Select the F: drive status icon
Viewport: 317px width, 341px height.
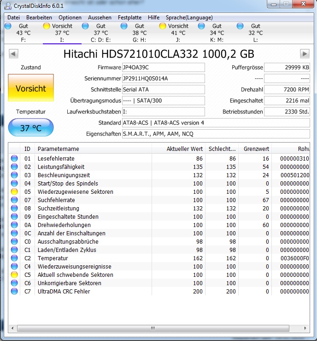coord(8,26)
